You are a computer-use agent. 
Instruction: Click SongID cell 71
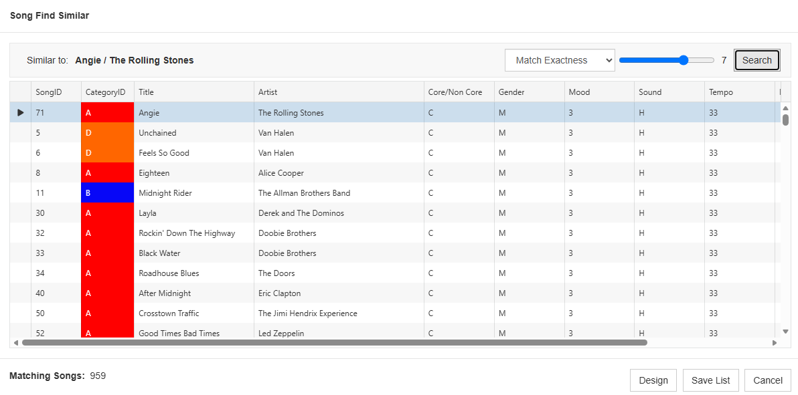56,112
